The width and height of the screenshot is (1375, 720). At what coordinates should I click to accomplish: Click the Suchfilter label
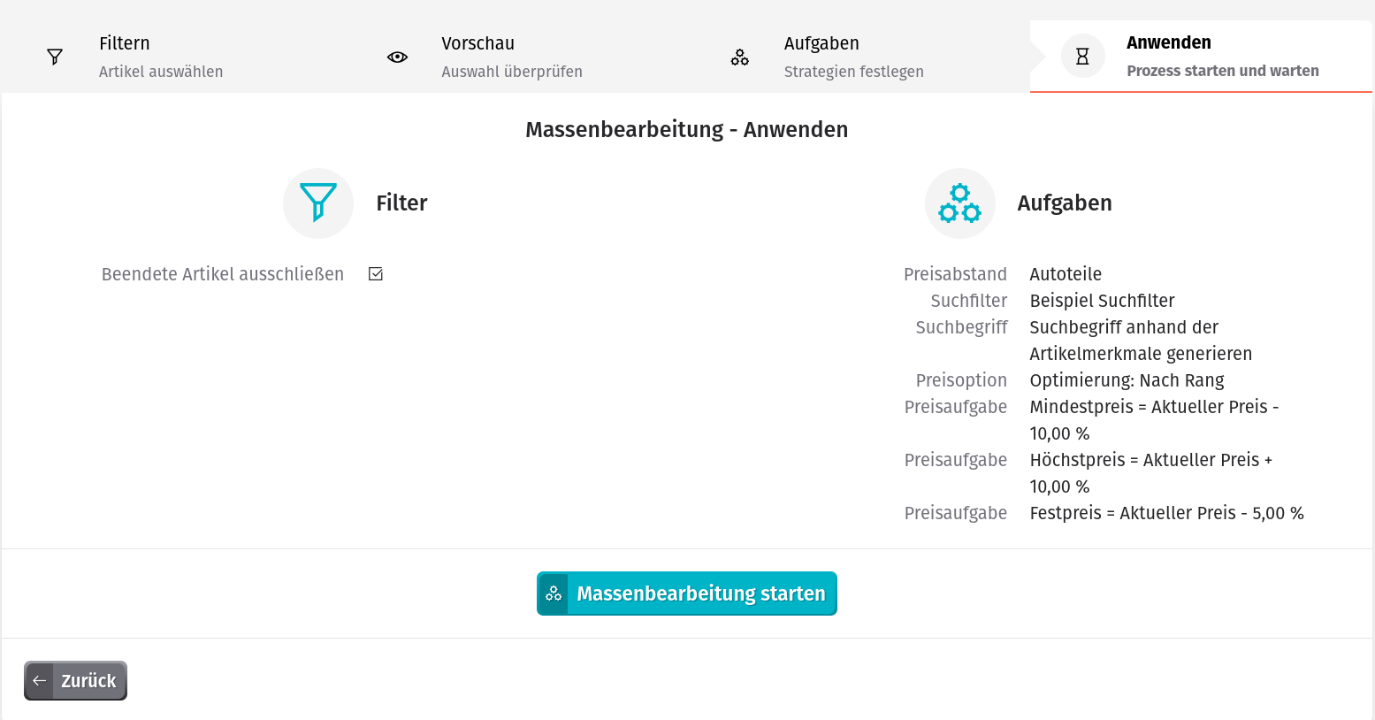[x=969, y=301]
